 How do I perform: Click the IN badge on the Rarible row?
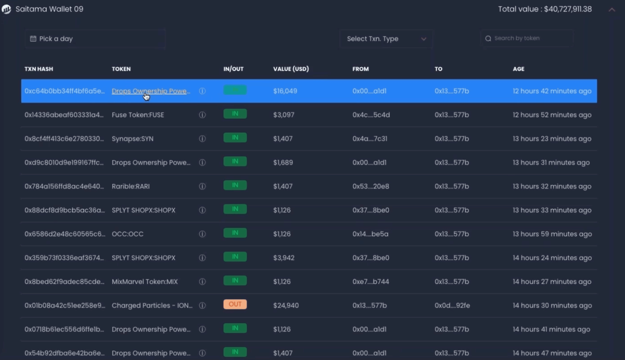pos(235,185)
